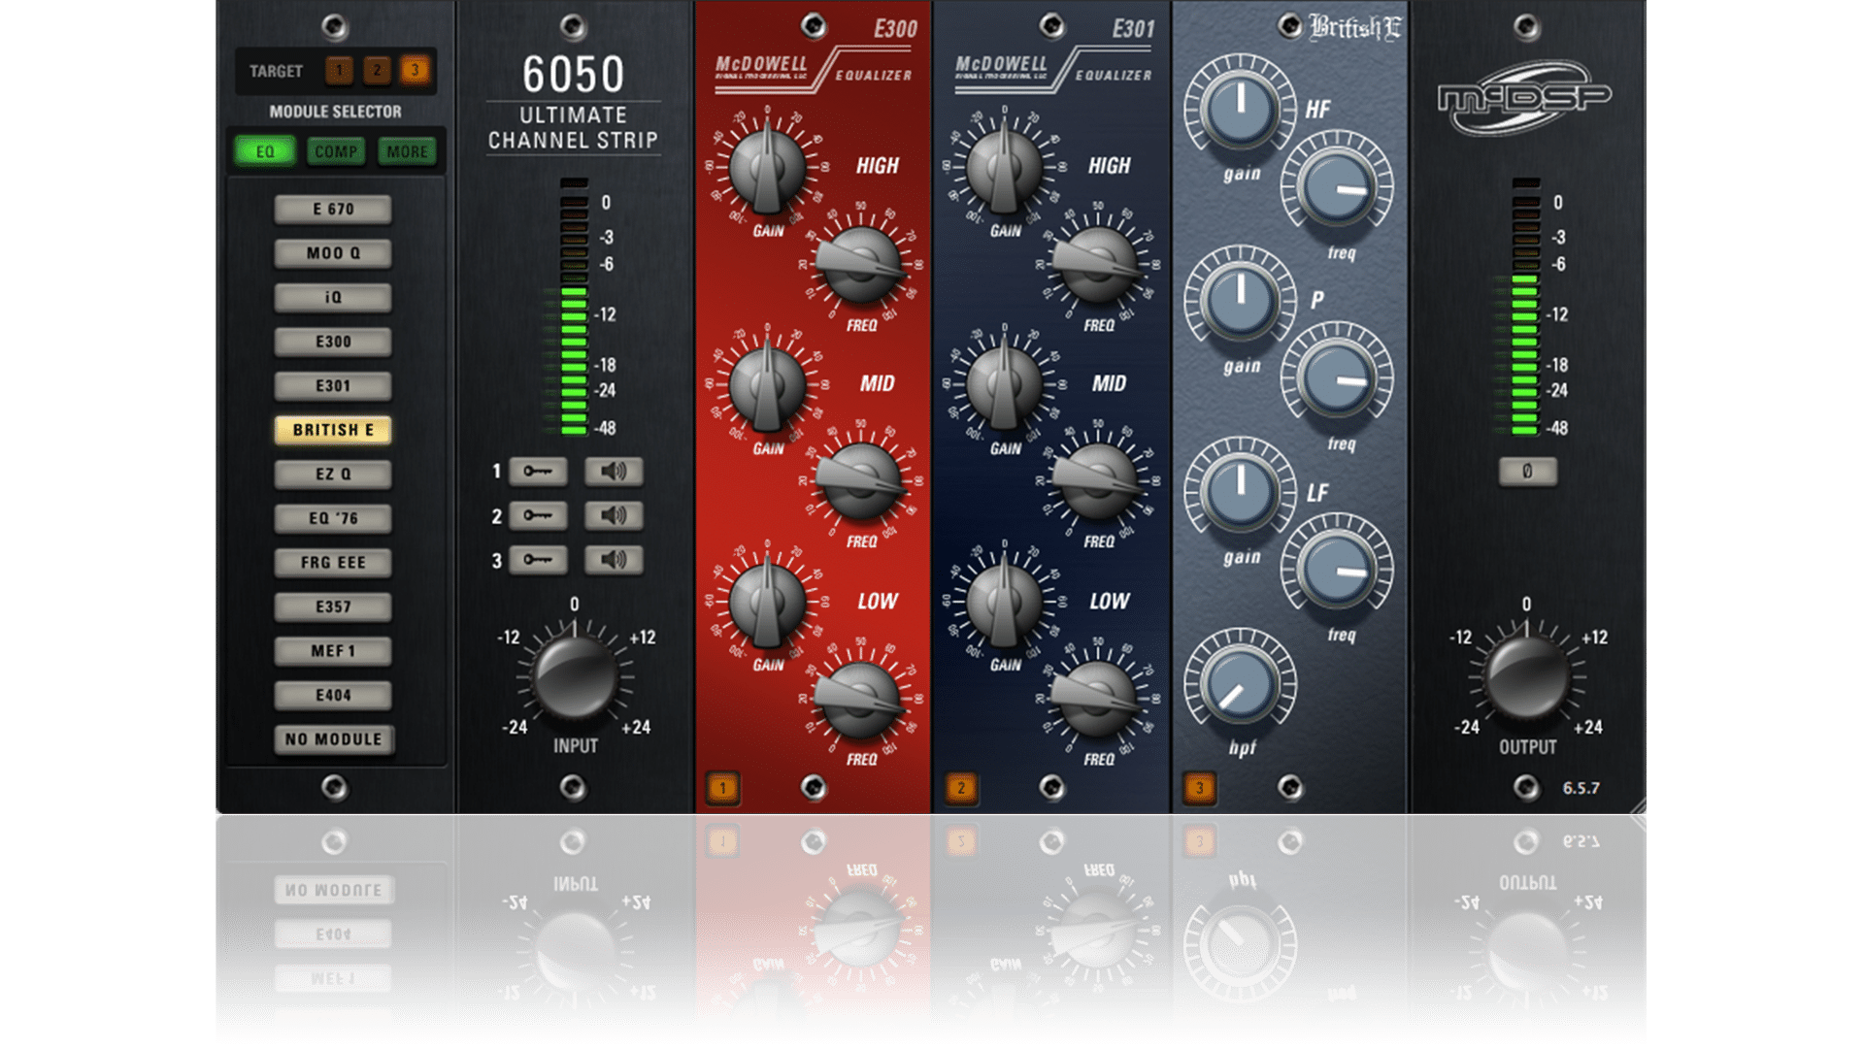
Task: Choose the E357 module
Action: [333, 606]
